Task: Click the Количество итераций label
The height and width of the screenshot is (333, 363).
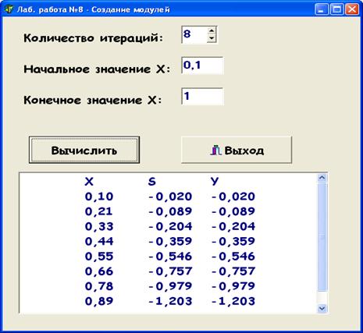Action: 94,38
